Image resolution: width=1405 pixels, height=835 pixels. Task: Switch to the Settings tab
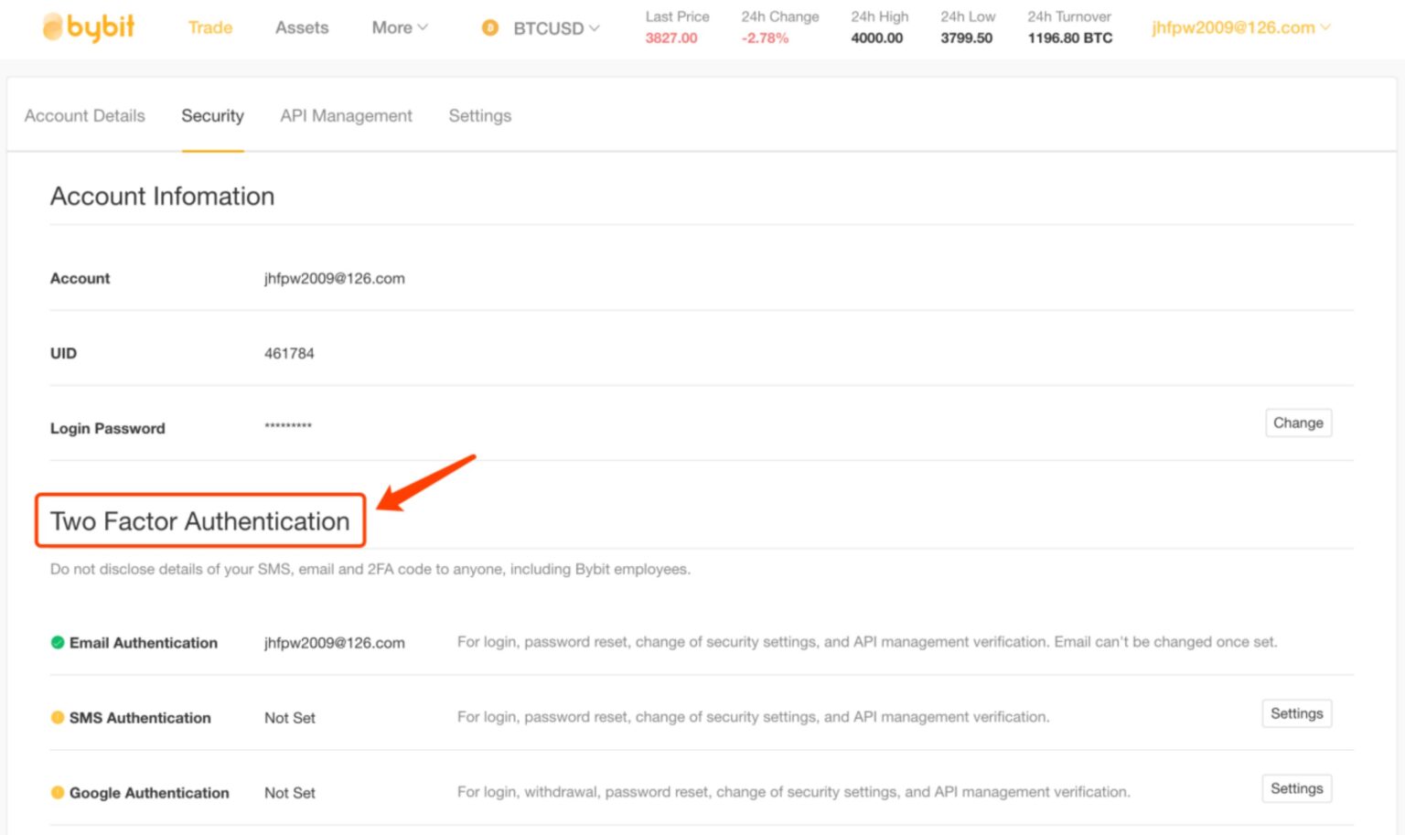(479, 116)
